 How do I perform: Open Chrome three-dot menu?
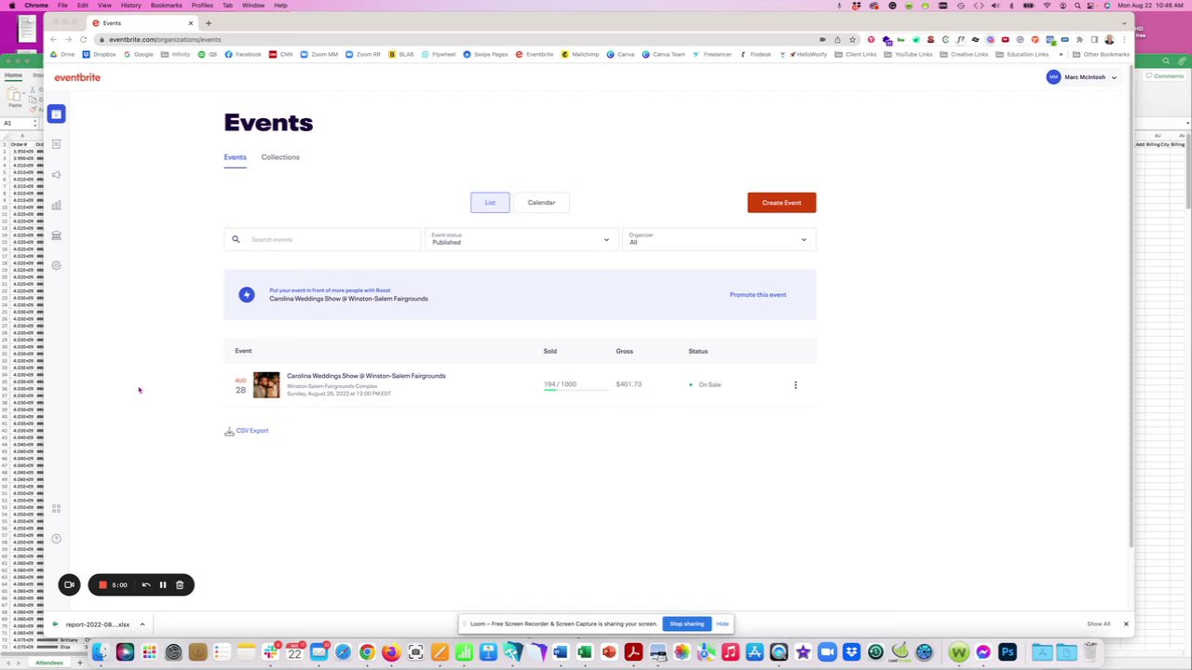1124,39
